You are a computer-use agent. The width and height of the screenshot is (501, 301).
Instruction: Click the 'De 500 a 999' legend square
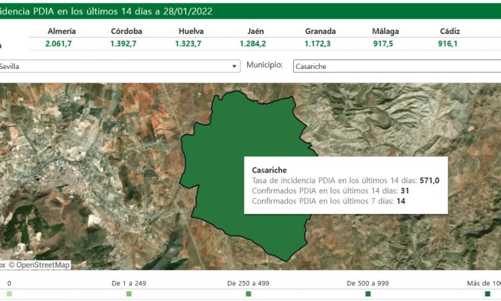pos(368,294)
